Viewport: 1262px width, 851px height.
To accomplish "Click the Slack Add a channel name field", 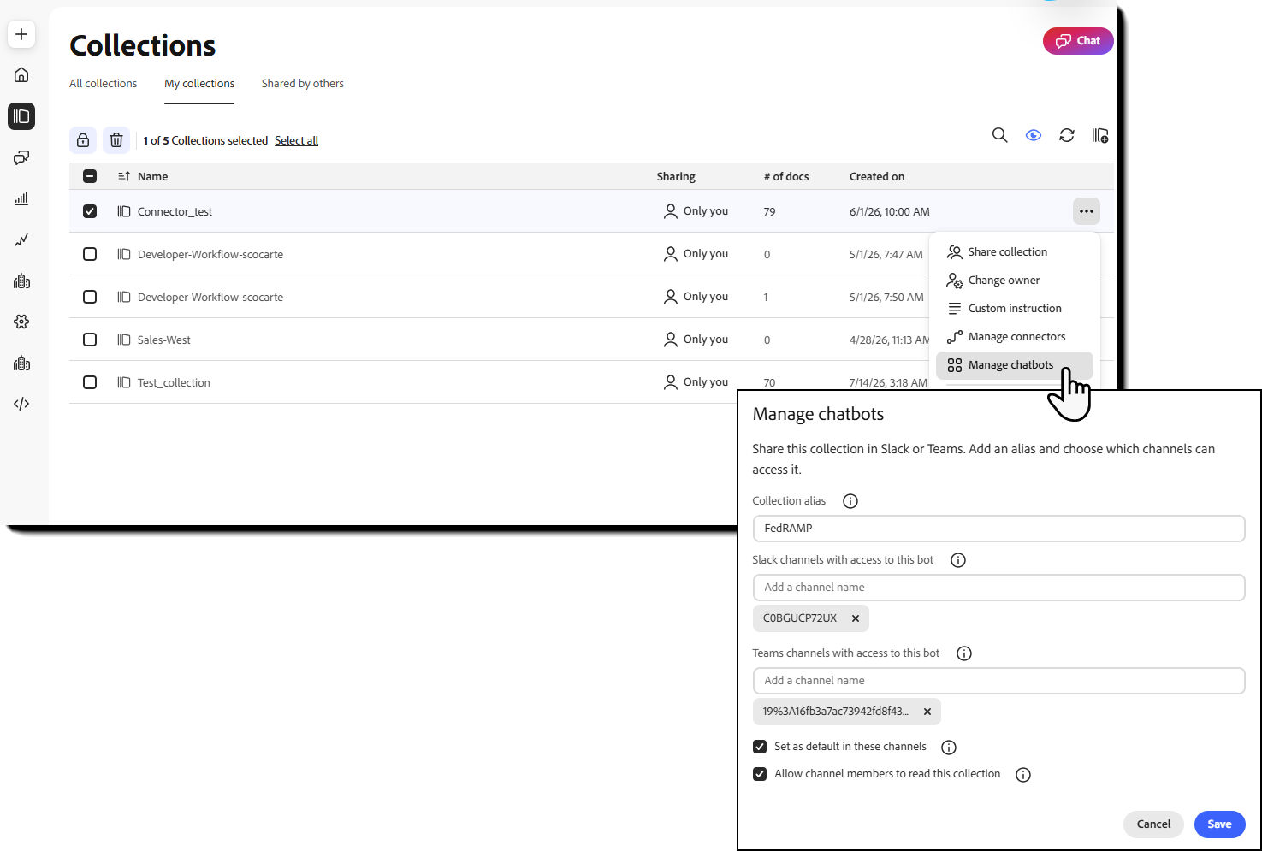I will (999, 588).
